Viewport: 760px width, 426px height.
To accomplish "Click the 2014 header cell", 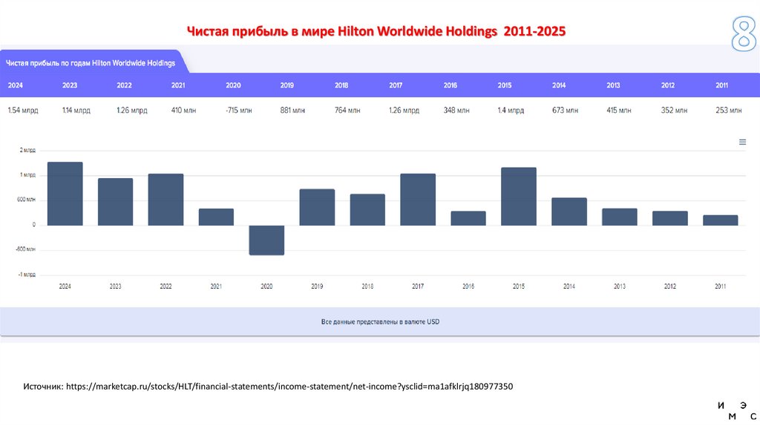I will click(559, 85).
